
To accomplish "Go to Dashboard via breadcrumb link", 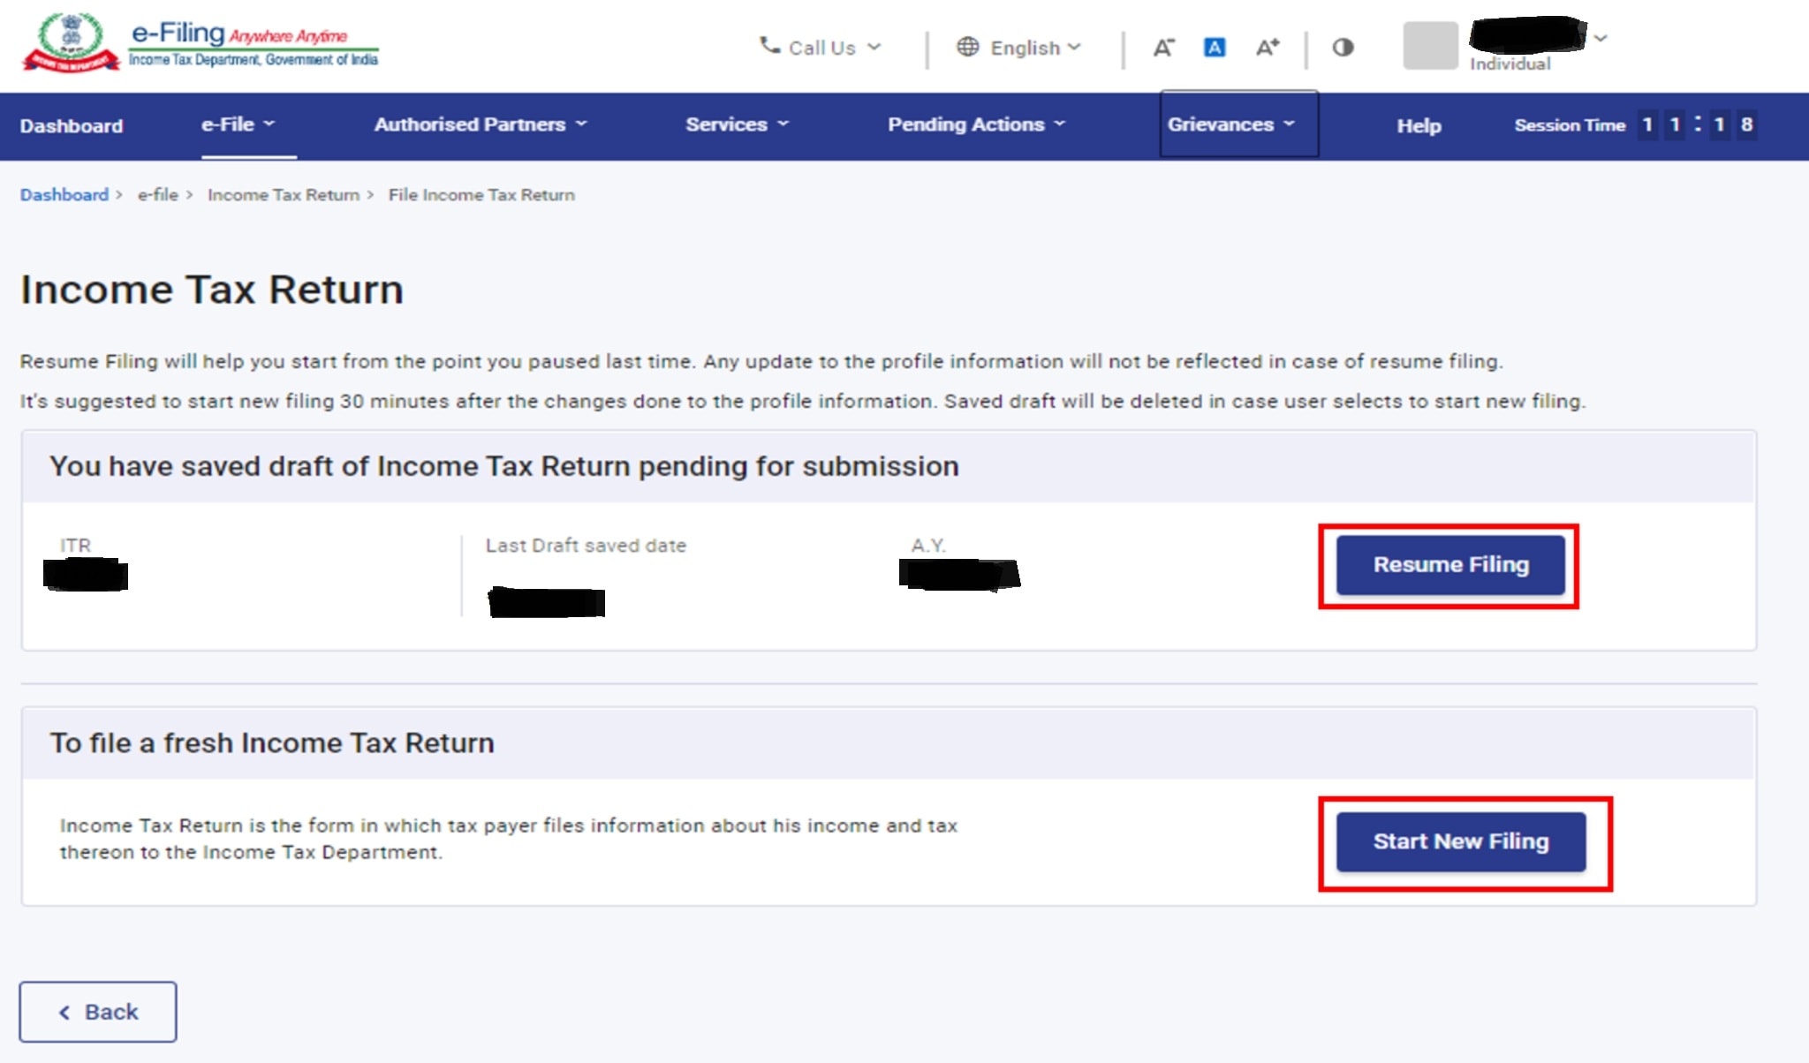I will click(x=64, y=195).
